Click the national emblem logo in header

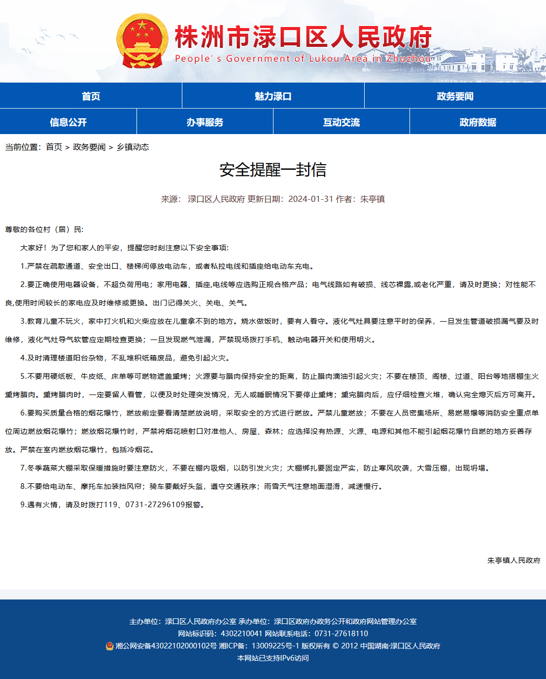point(142,41)
